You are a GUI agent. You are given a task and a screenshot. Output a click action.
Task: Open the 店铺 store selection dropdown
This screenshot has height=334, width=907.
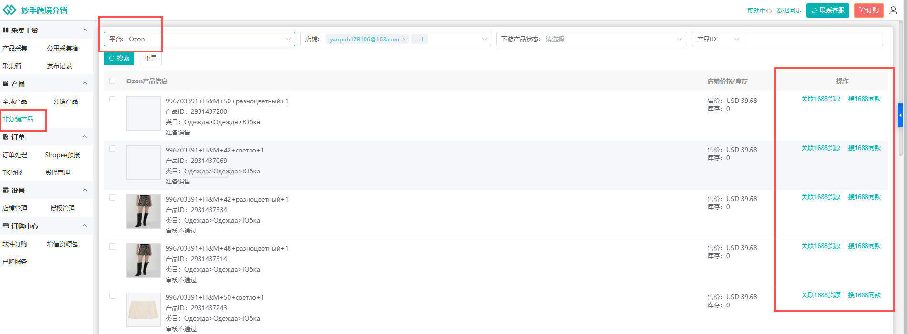tap(396, 39)
